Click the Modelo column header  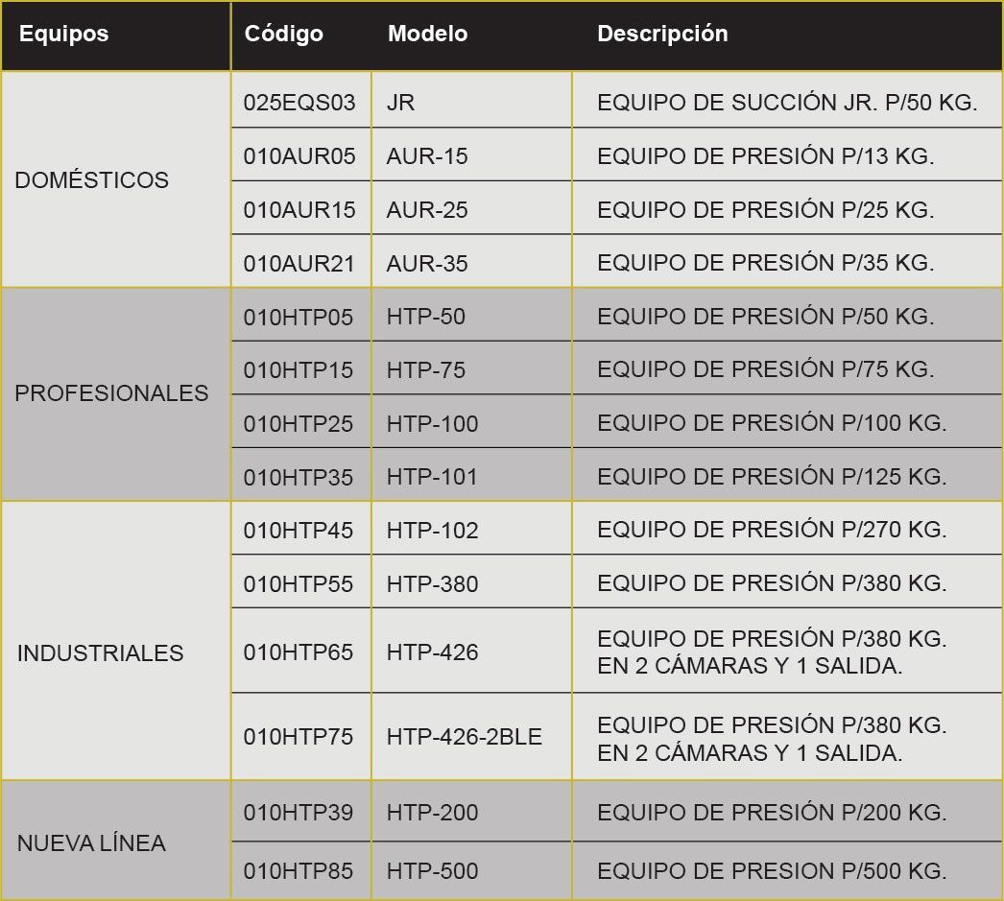(x=427, y=35)
